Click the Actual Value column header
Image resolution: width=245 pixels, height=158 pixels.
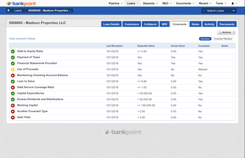tap(178, 46)
